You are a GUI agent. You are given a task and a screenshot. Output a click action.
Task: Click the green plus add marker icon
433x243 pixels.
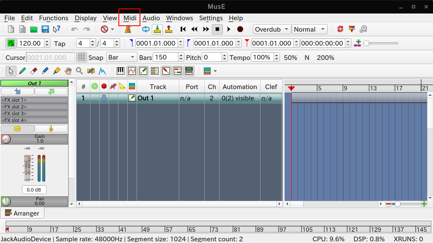click(357, 43)
